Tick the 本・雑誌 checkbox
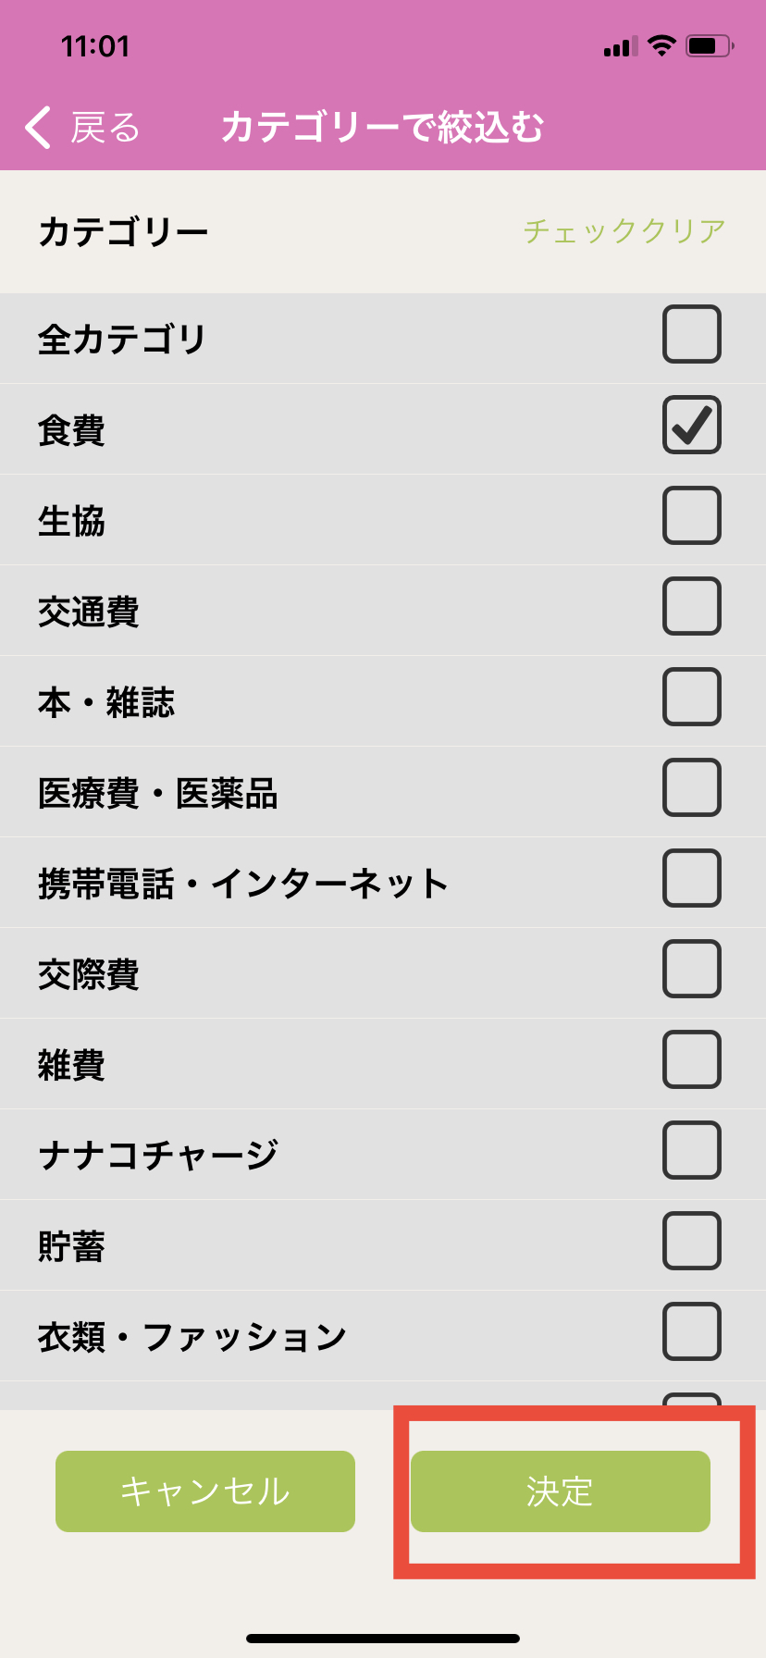This screenshot has height=1658, width=766. [x=691, y=697]
